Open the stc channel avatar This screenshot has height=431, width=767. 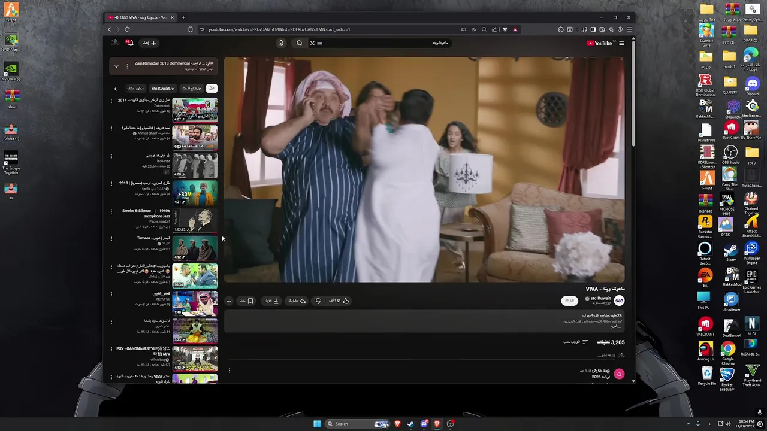620,301
